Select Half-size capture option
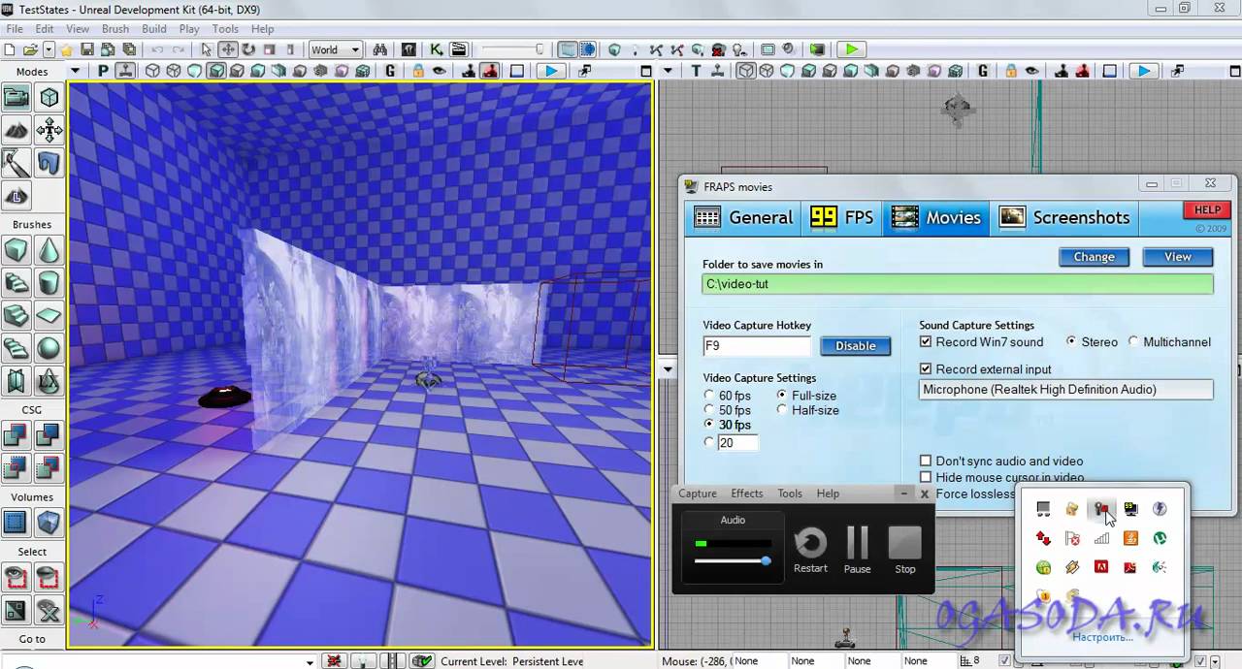This screenshot has height=669, width=1242. [783, 410]
